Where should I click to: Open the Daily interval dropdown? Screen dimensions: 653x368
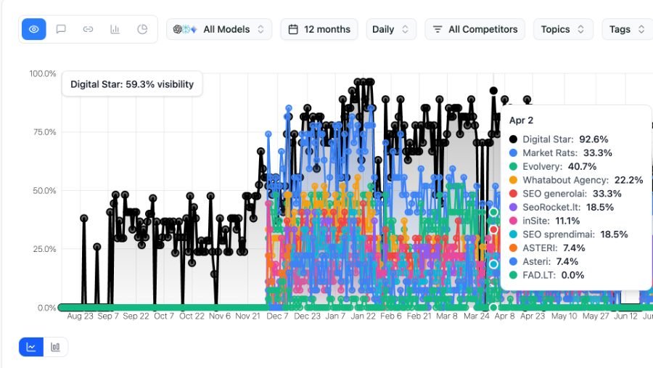coord(390,29)
